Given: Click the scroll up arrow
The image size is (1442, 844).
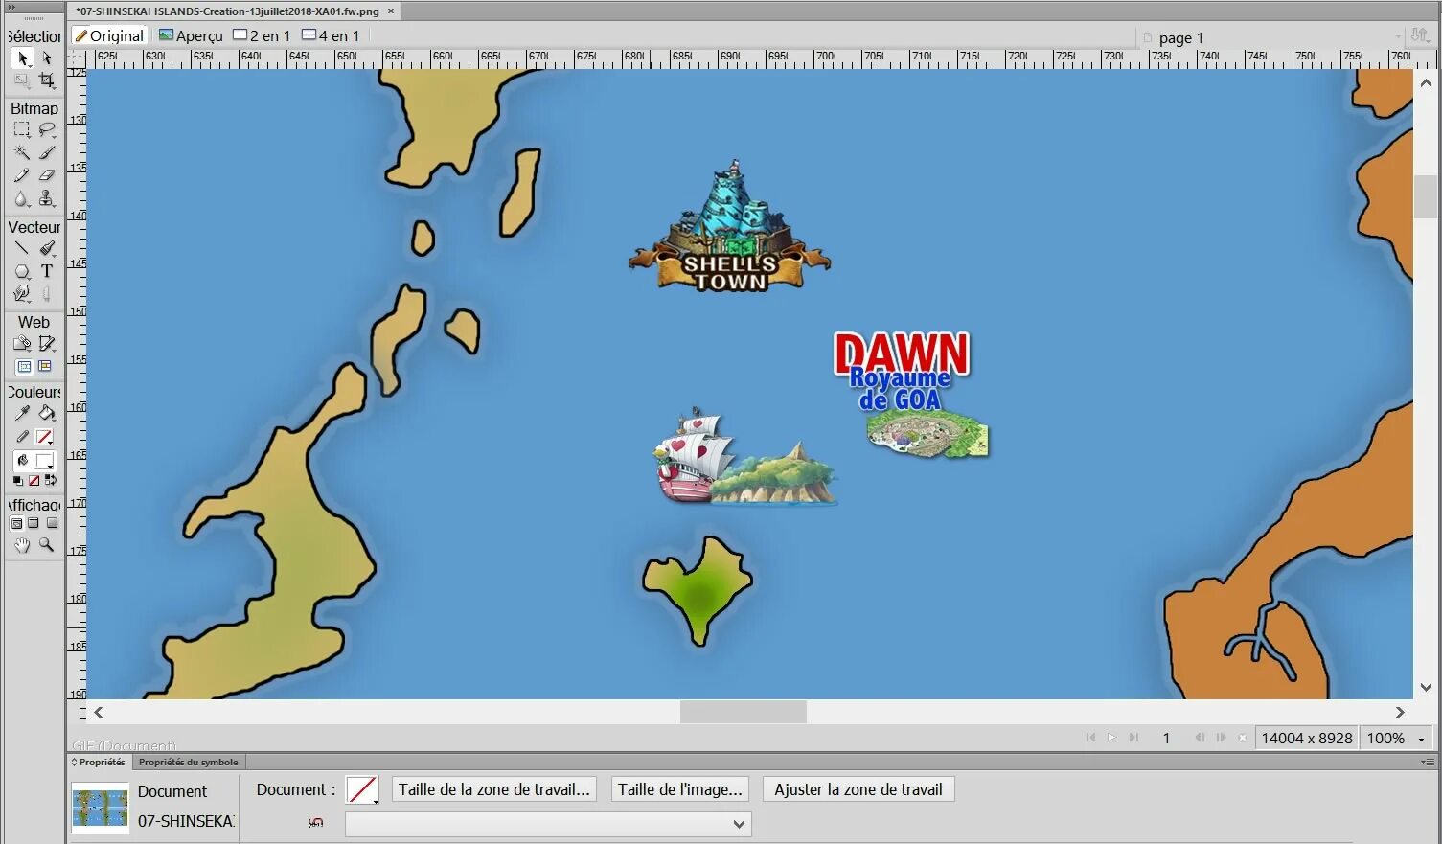Looking at the screenshot, I should click(x=1426, y=83).
